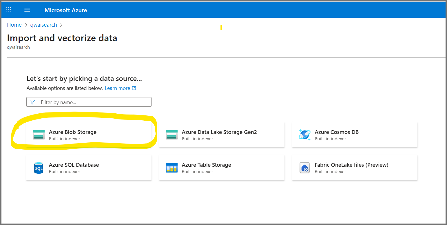Open the Azure app launcher grid icon

[9, 10]
